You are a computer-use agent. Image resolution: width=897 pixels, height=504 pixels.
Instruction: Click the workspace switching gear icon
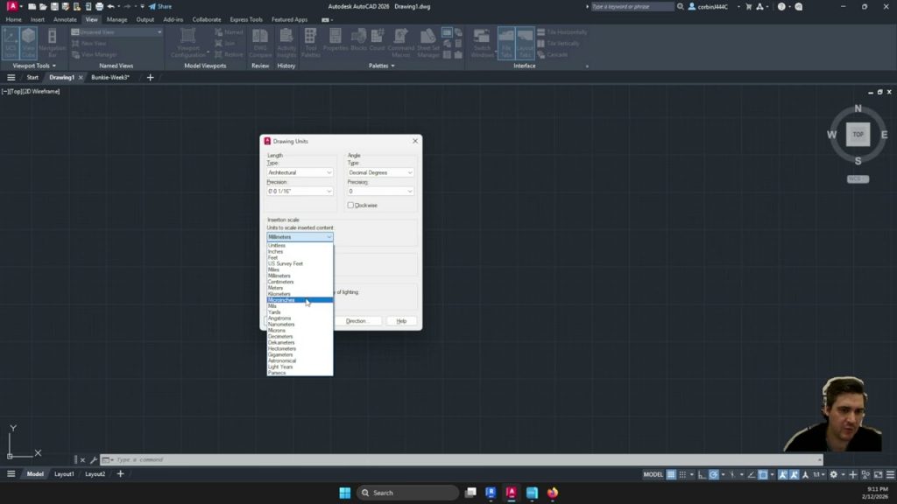[833, 474]
